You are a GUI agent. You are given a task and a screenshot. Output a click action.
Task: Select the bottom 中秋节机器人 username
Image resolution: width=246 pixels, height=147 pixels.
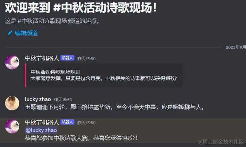tap(42, 122)
